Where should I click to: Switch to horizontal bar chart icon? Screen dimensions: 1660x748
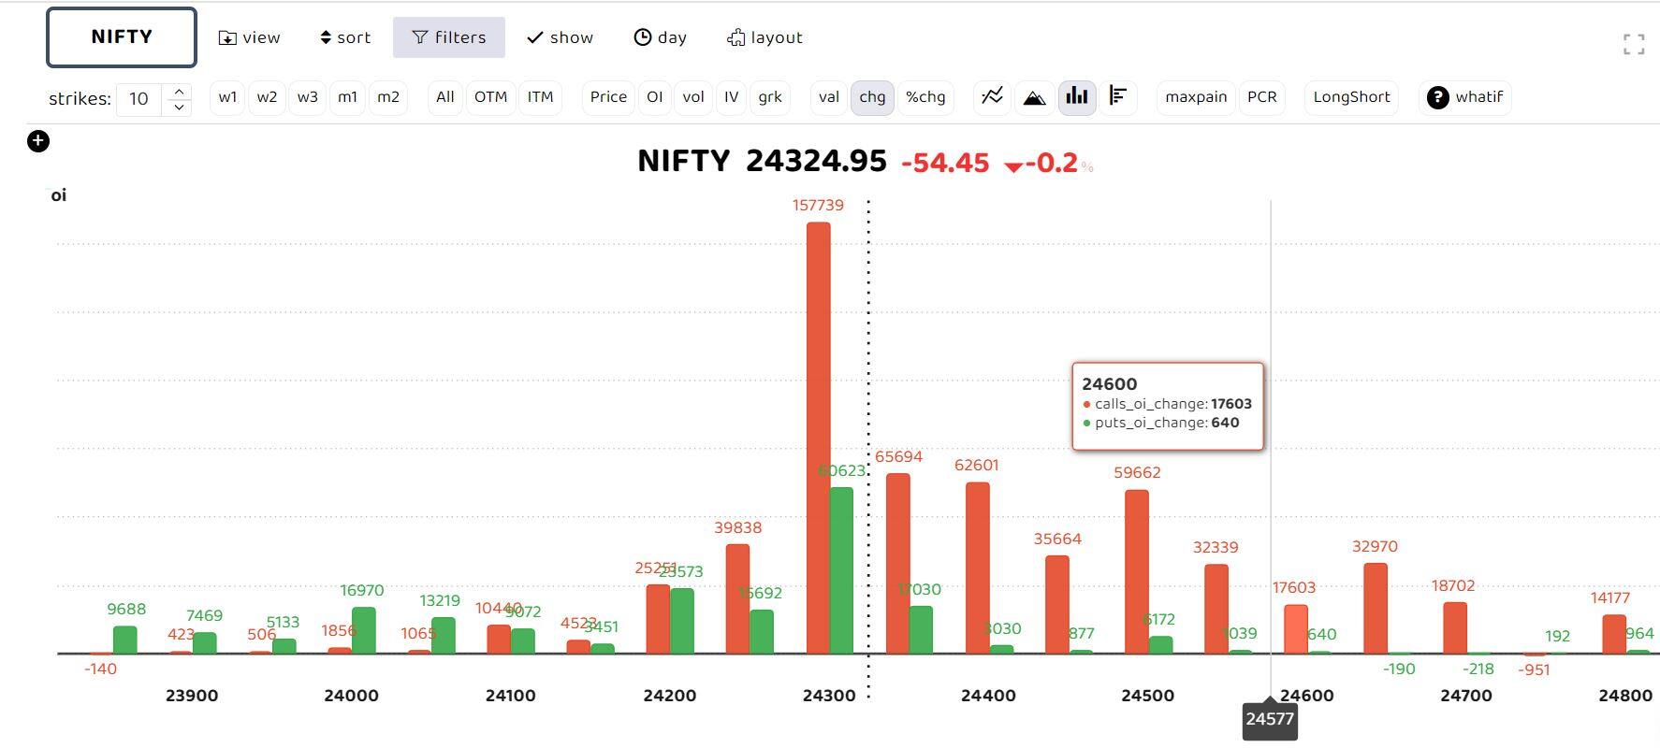(1118, 96)
